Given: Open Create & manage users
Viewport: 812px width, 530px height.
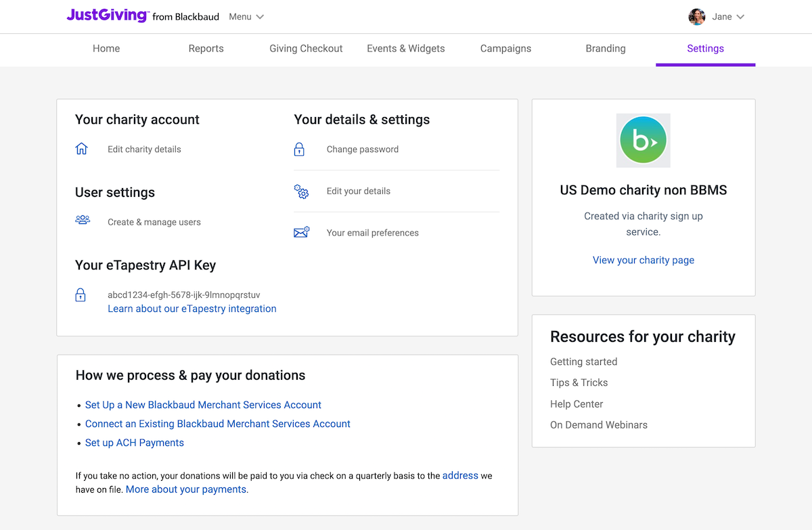Looking at the screenshot, I should point(154,222).
